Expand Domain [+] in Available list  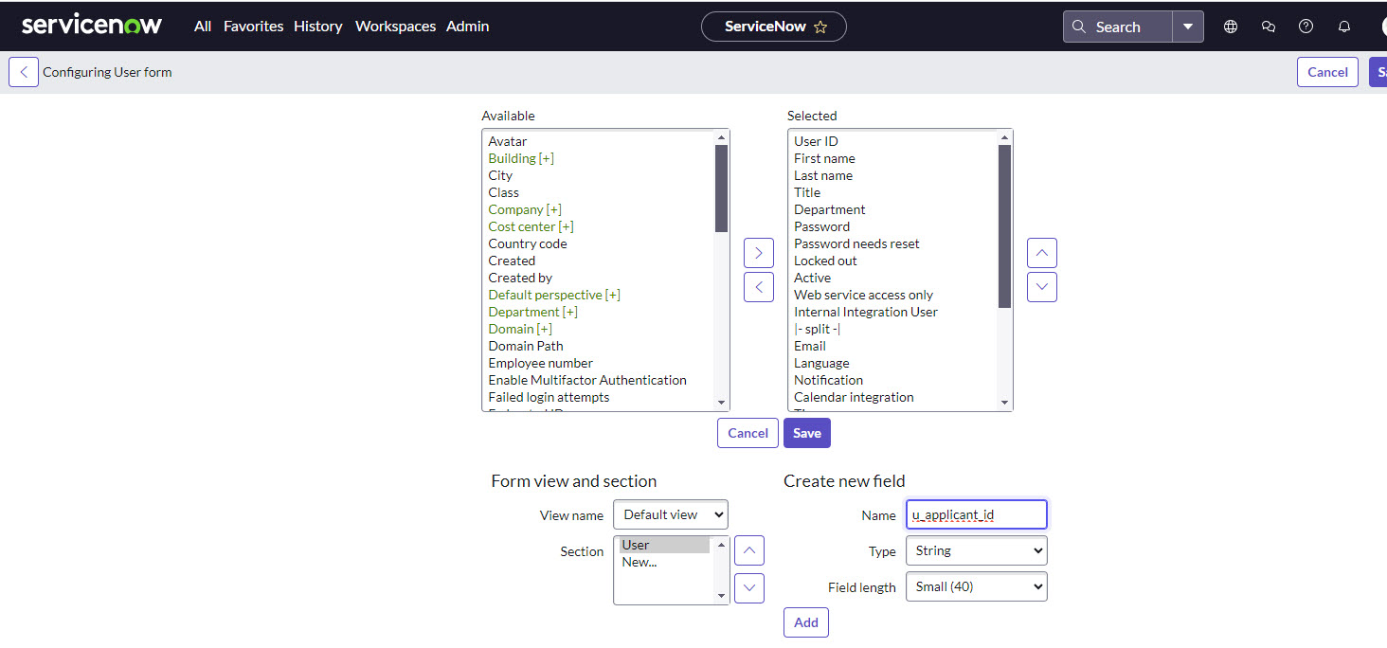click(520, 329)
